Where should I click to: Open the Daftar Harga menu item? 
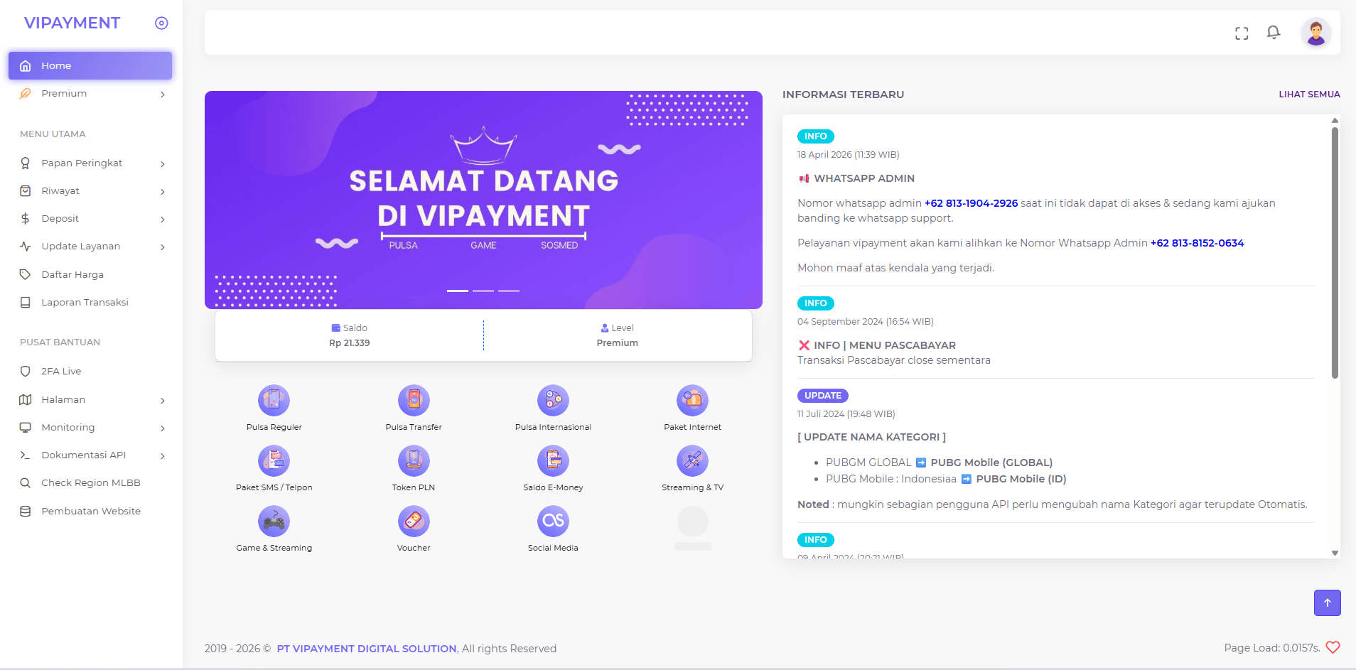click(x=90, y=274)
